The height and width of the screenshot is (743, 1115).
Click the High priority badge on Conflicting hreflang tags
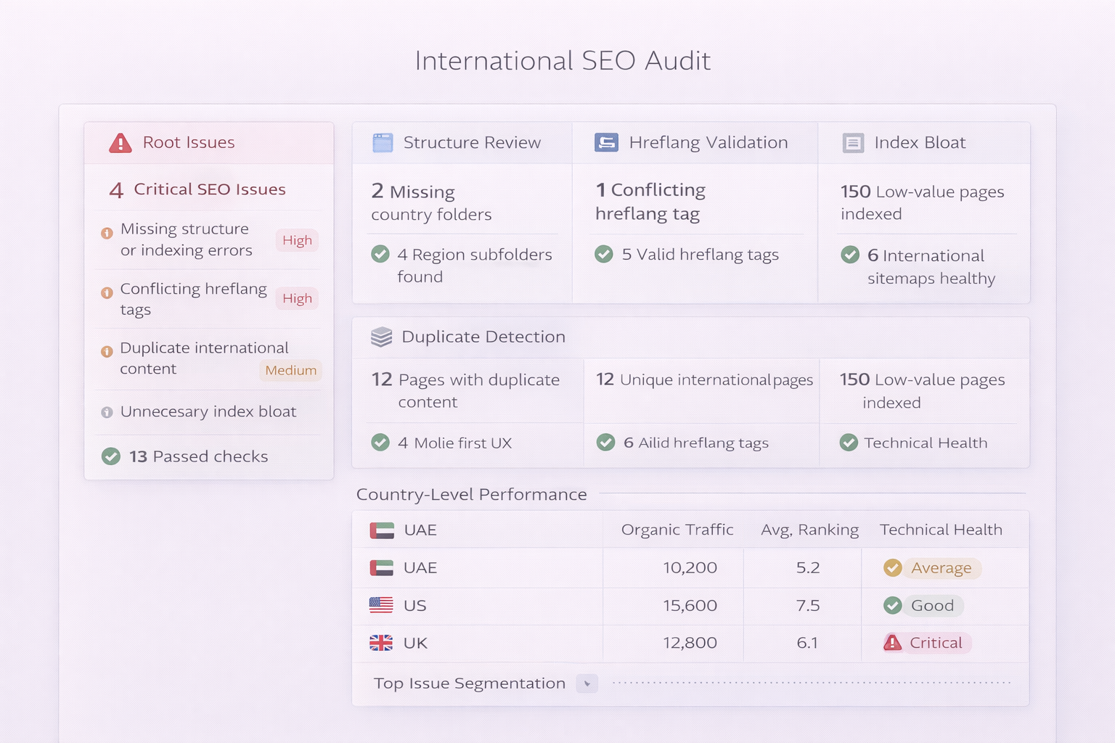click(x=297, y=298)
